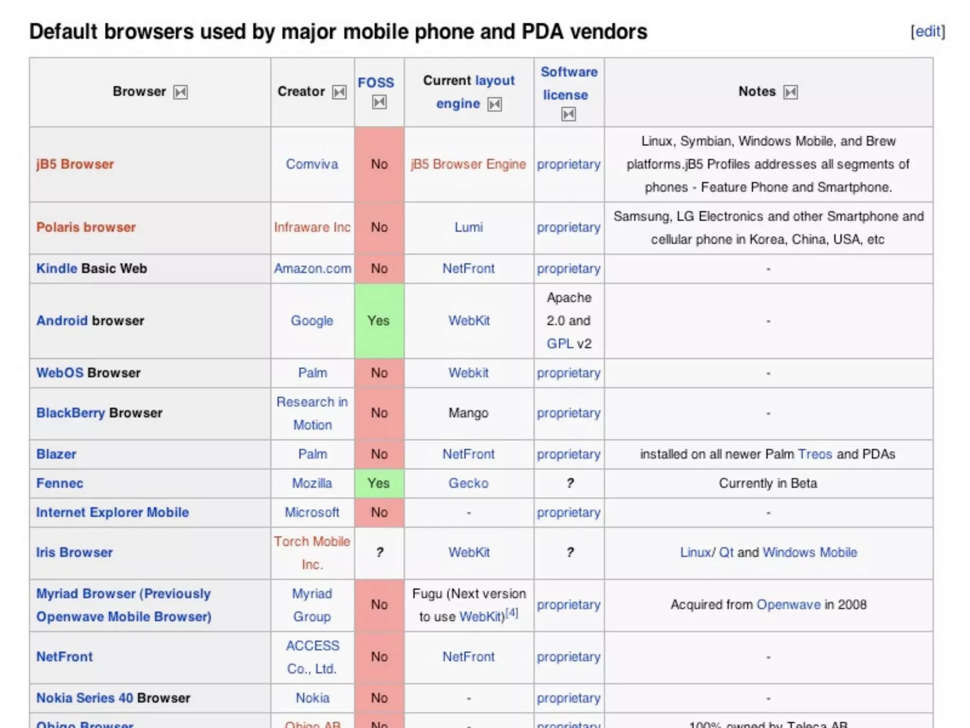Click the Openwave link in notes
Viewport: 970px width, 728px height.
788,604
